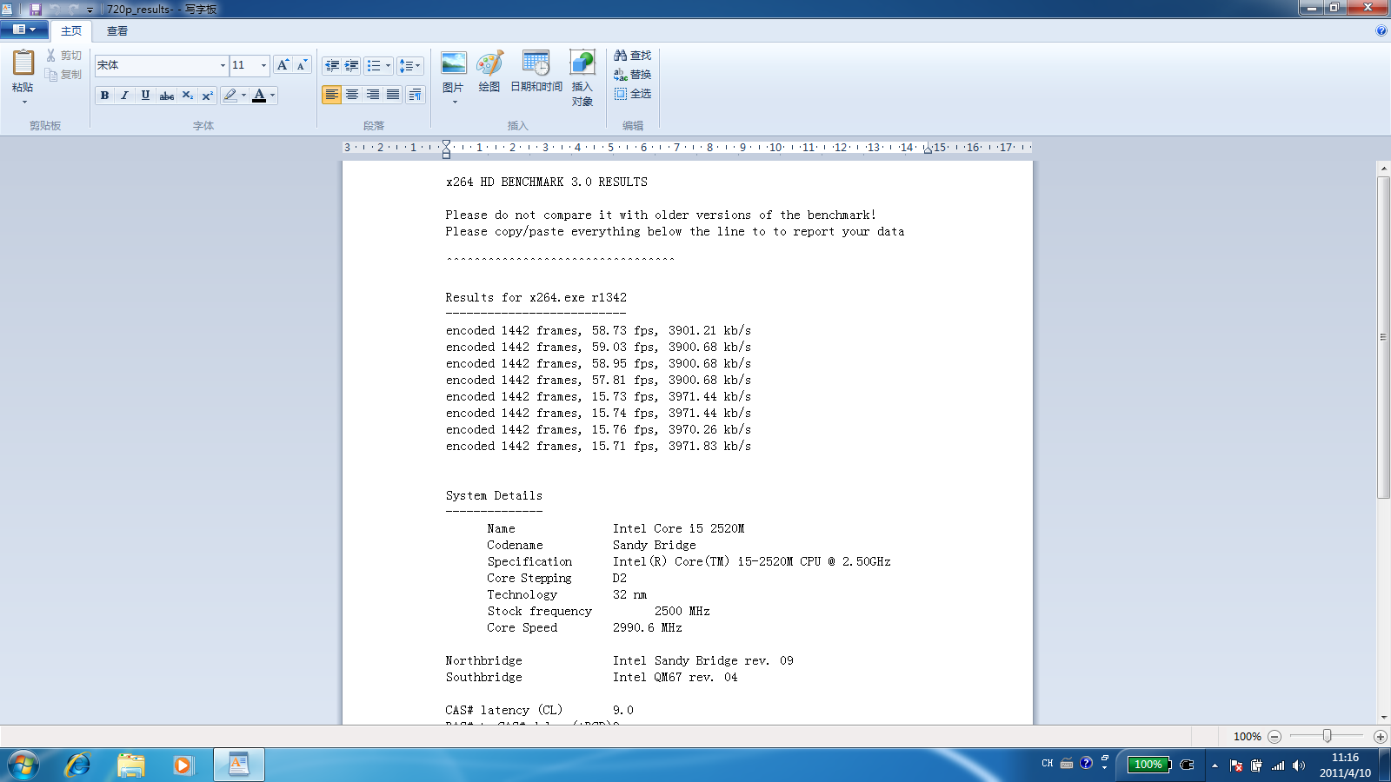
Task: Click the network signal tray icon
Action: 1278,765
